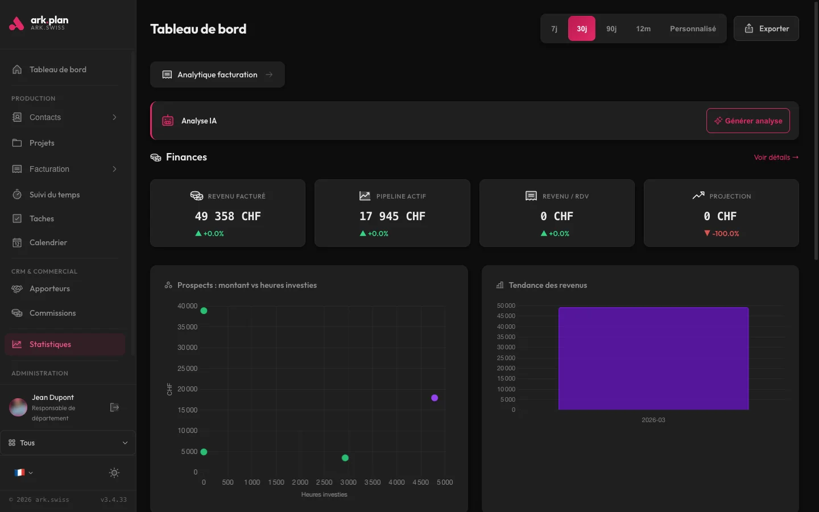This screenshot has height=512, width=819.
Task: Open Suivi du temps via the clock icon
Action: pos(18,195)
